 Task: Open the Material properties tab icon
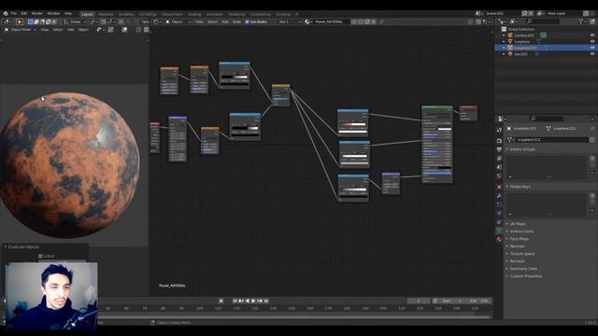point(499,239)
